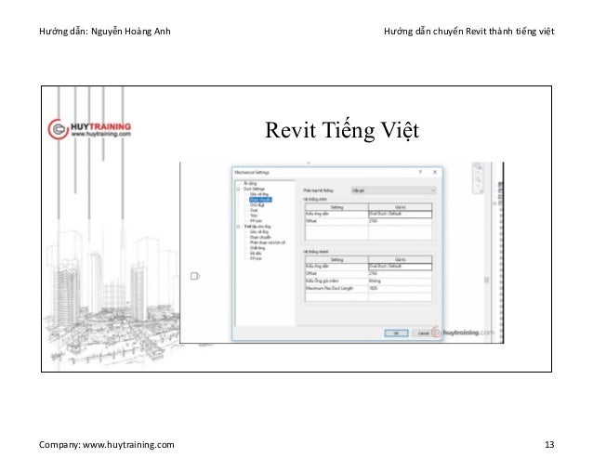Image resolution: width=593 pixels, height=458 pixels.
Task: Select the highlighted duct tree item
Action: pos(260,199)
